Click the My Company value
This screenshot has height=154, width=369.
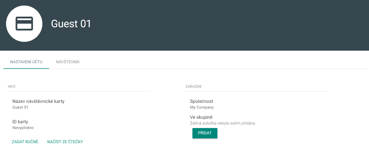coord(202,107)
